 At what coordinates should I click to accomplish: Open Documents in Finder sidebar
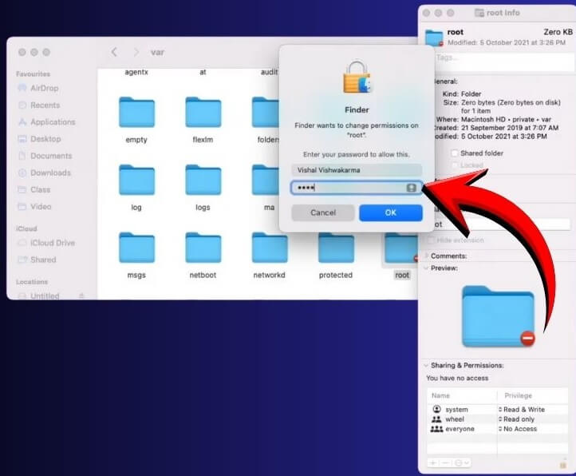tap(51, 156)
